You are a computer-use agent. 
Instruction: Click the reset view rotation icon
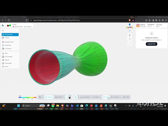click(x=130, y=39)
